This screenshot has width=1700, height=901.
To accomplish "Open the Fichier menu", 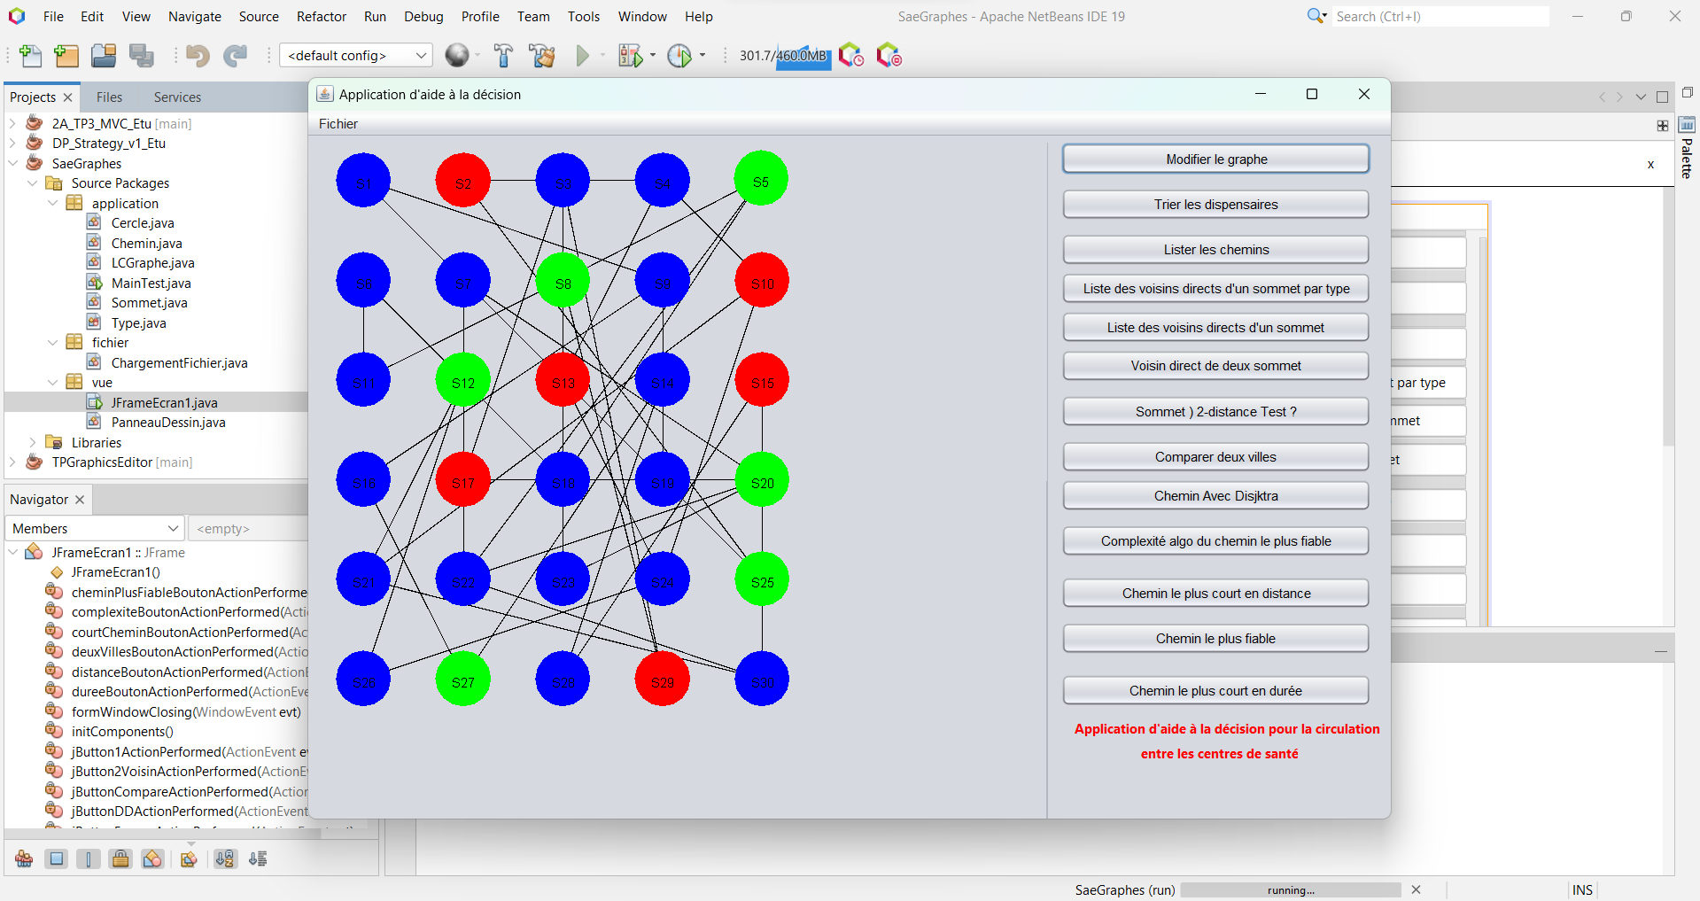I will pos(338,124).
